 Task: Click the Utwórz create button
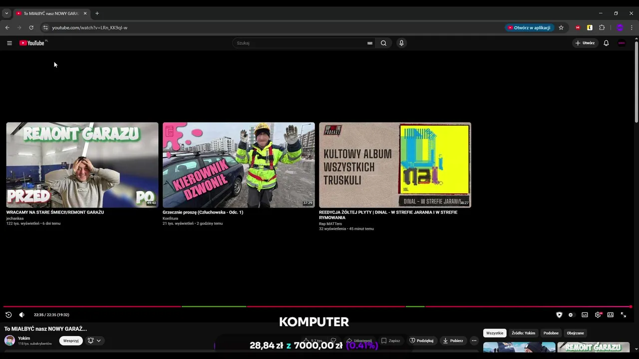(x=585, y=43)
